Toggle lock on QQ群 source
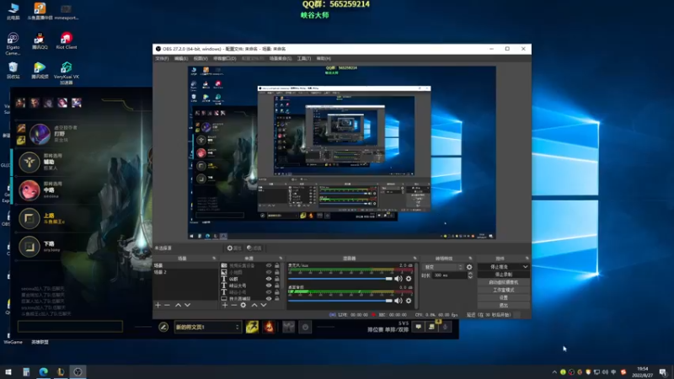674x379 pixels. [277, 279]
